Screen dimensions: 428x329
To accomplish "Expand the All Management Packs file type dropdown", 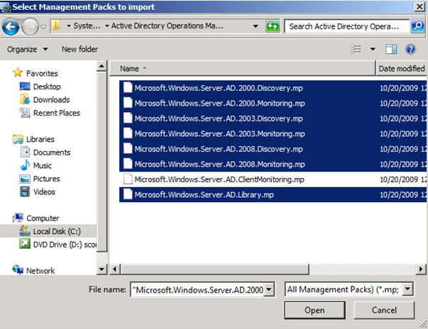I will (x=408, y=289).
